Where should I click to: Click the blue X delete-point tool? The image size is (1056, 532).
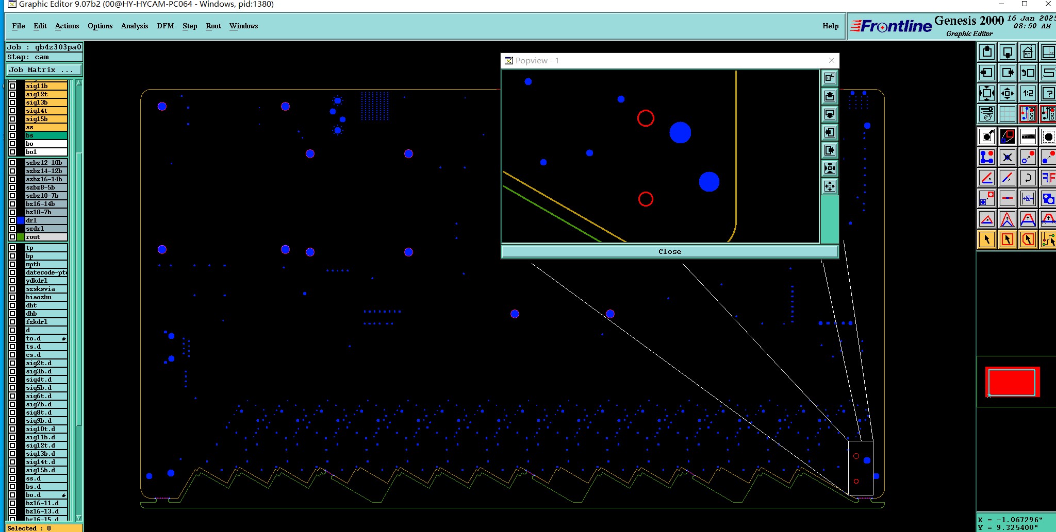[x=1007, y=157]
